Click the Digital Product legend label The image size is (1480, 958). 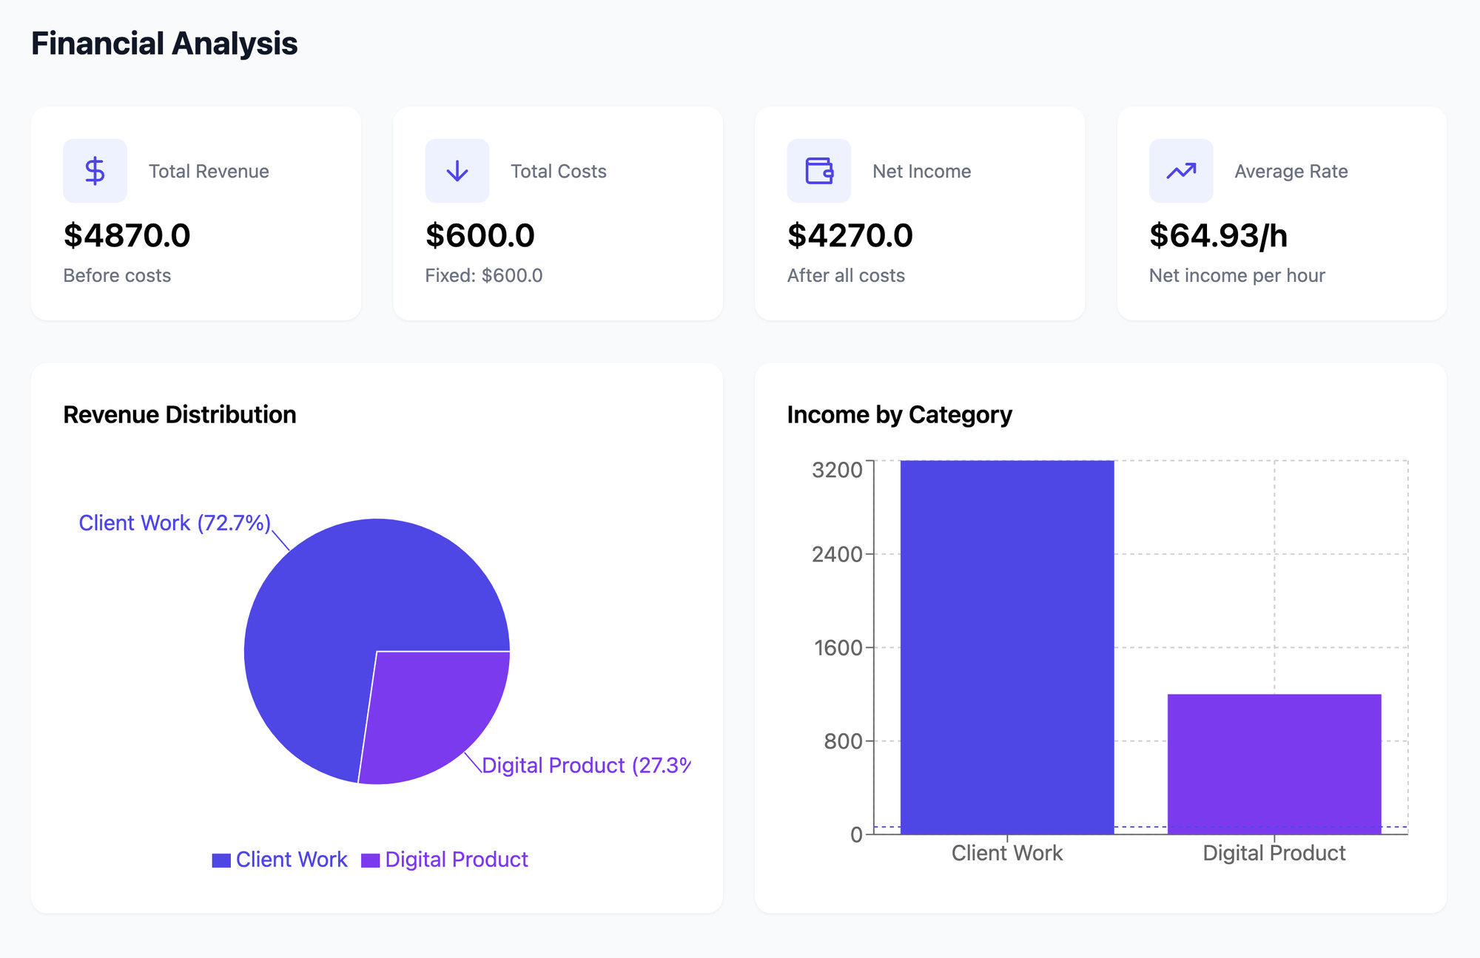click(x=457, y=860)
